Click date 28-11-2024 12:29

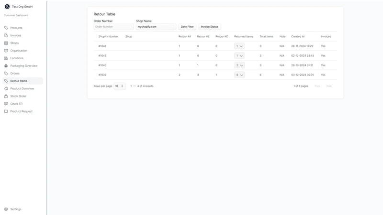[302, 46]
